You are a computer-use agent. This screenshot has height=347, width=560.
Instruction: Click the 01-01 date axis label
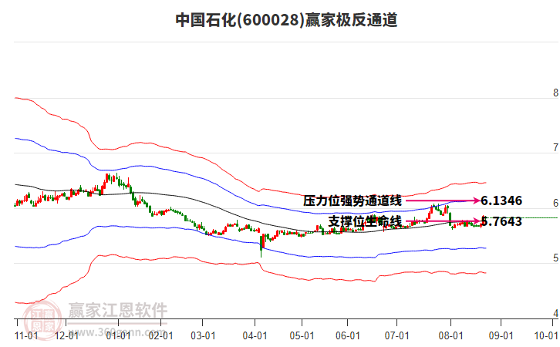click(118, 336)
